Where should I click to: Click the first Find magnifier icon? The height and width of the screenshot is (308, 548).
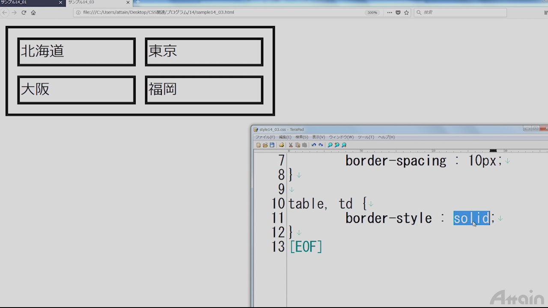coord(330,145)
